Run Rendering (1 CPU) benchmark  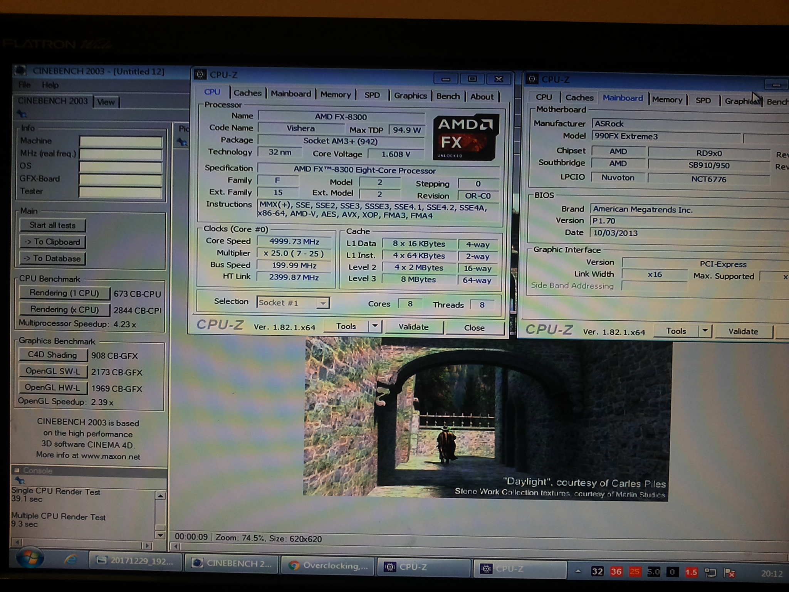click(64, 293)
